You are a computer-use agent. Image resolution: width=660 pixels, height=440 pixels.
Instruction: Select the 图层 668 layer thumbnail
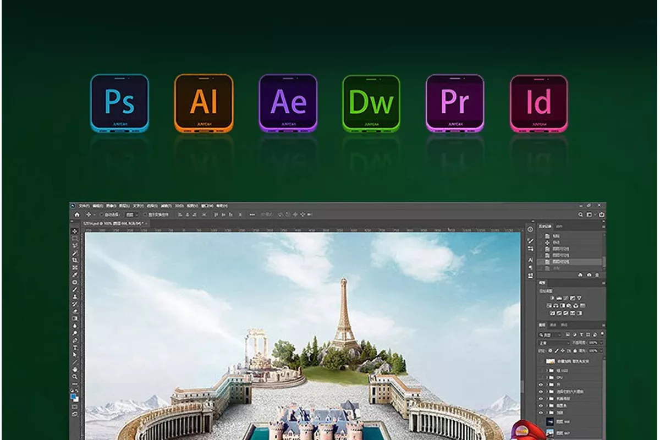(551, 421)
